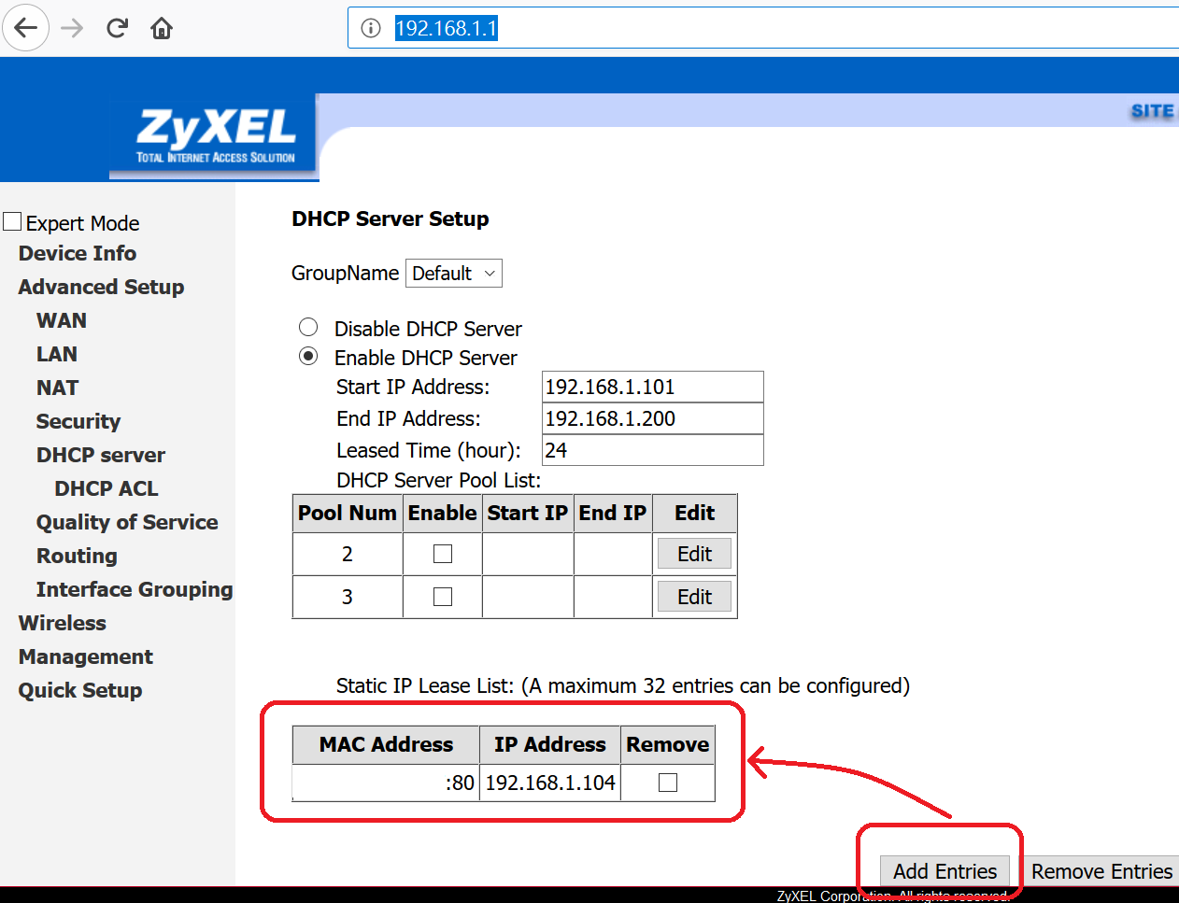Click the browser reload icon
1179x903 pixels.
(x=116, y=28)
